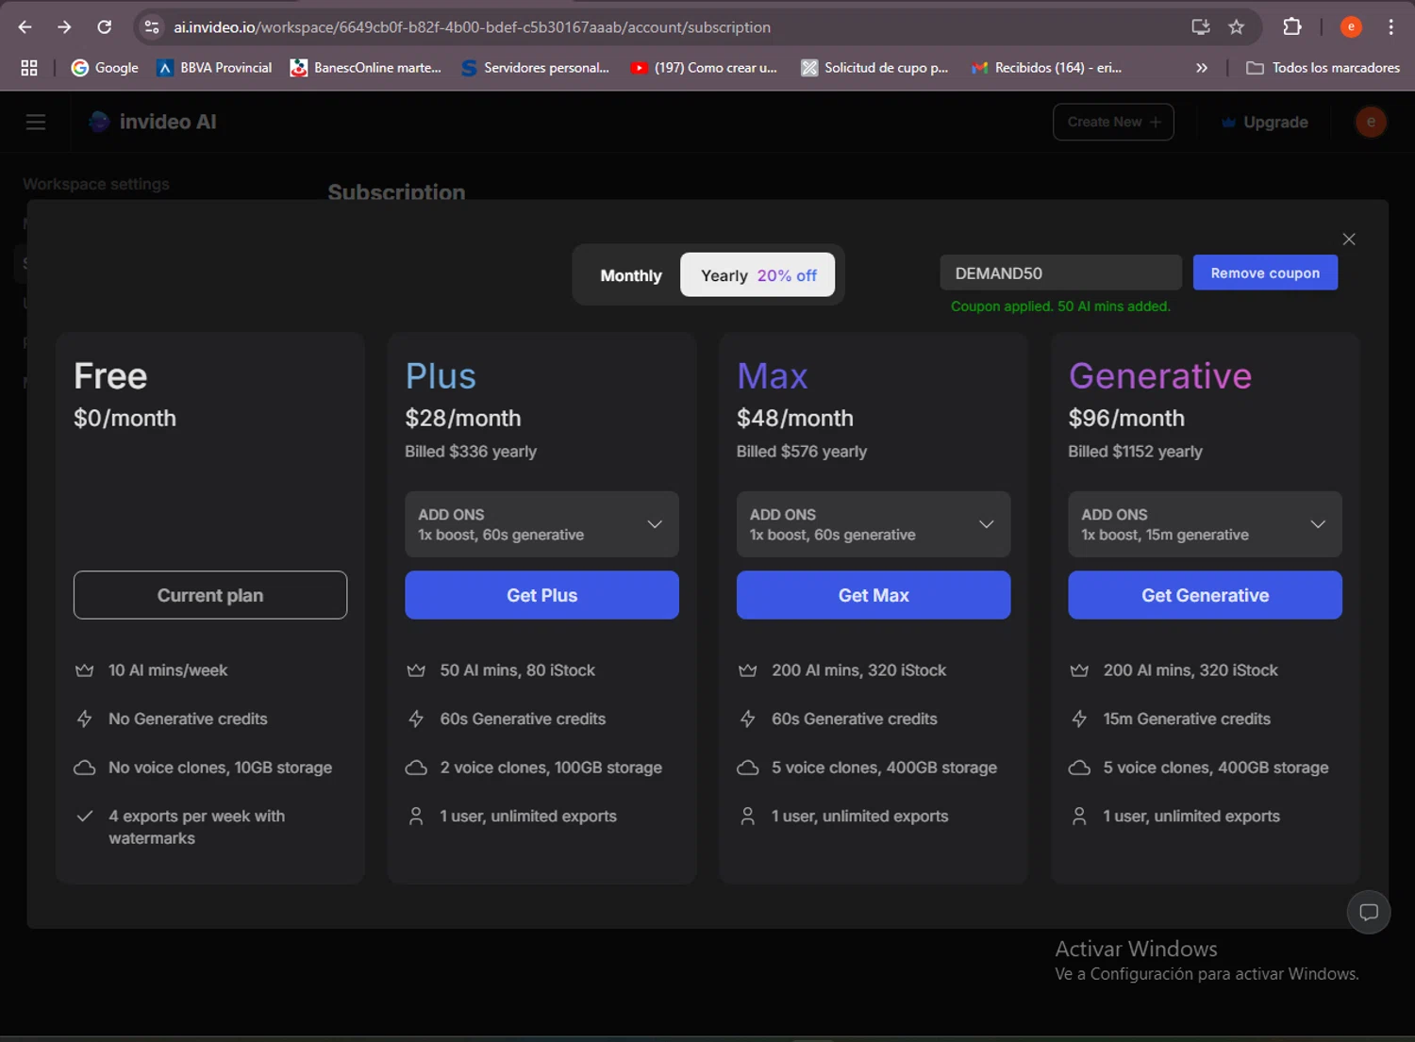Screen dimensions: 1415x1042
Task: Bookmark this page with the star icon
Action: 1236,27
